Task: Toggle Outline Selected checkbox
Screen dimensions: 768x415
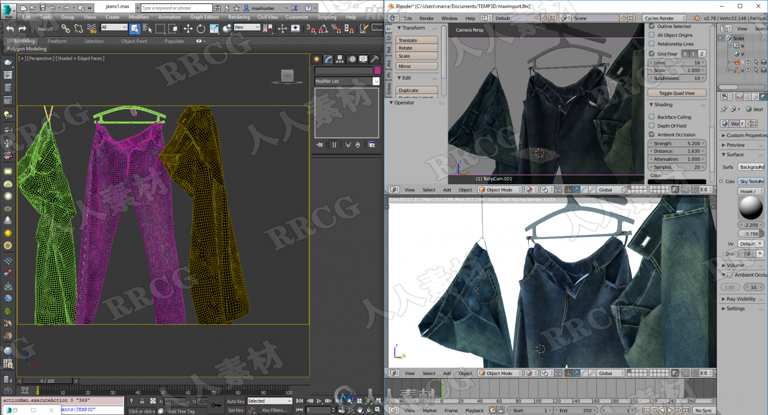Action: pos(652,26)
